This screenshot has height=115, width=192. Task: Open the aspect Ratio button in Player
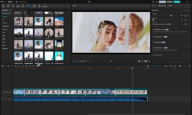point(146,61)
